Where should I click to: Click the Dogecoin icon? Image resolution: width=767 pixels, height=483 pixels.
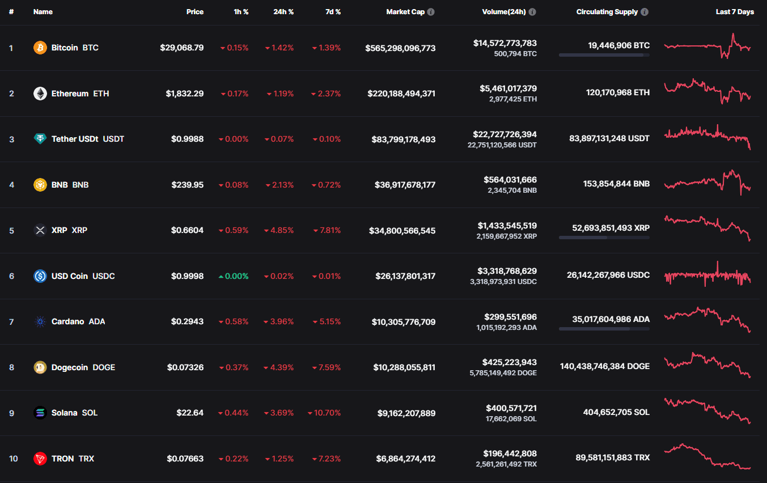(40, 367)
